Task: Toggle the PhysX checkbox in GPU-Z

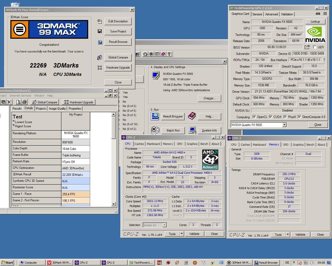Action: [x=285, y=117]
